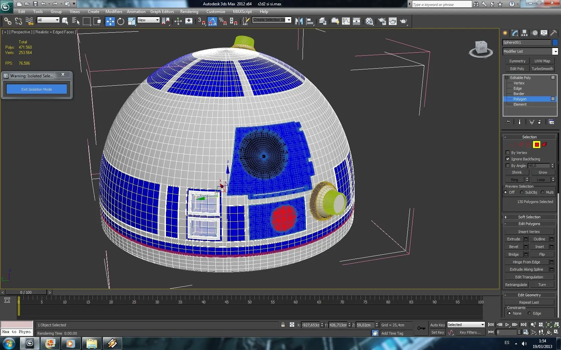Switch to the Hierarchy command panel
The image size is (561, 350).
tap(525, 33)
